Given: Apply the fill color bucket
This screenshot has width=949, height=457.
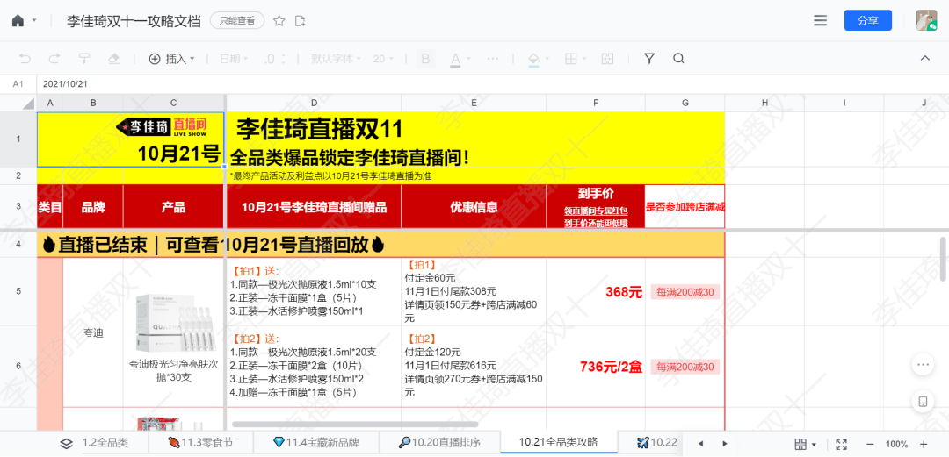Looking at the screenshot, I should coord(534,59).
